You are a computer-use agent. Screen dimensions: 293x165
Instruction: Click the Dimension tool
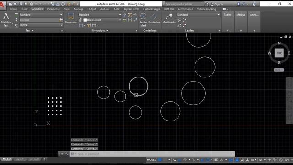coord(71,18)
